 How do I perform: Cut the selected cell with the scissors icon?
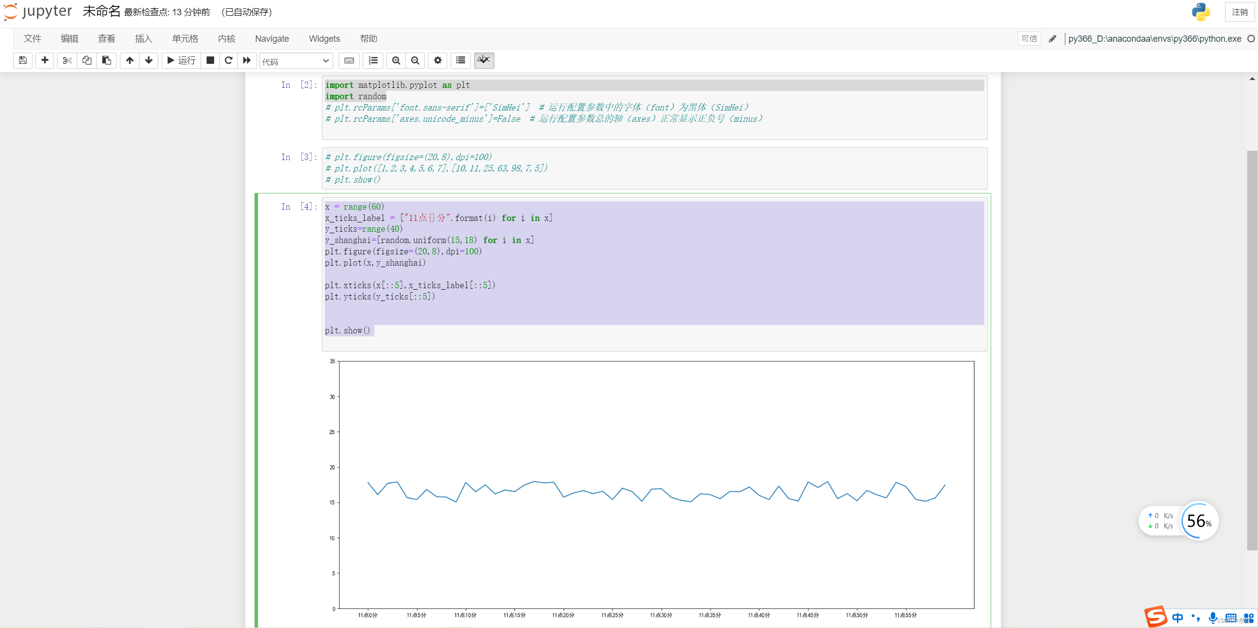67,60
